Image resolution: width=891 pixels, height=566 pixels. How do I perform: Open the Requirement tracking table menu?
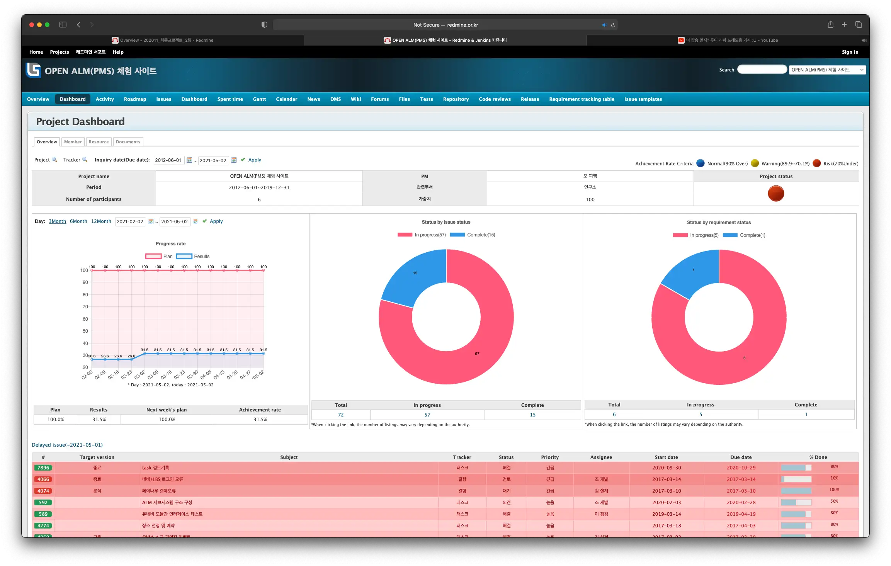pos(582,99)
